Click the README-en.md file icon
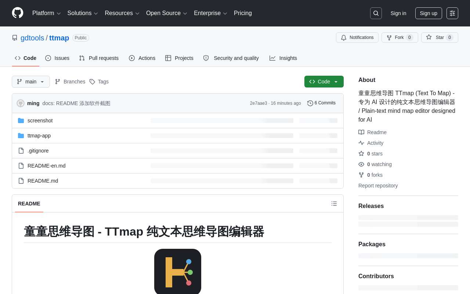The image size is (470, 294). 21,166
